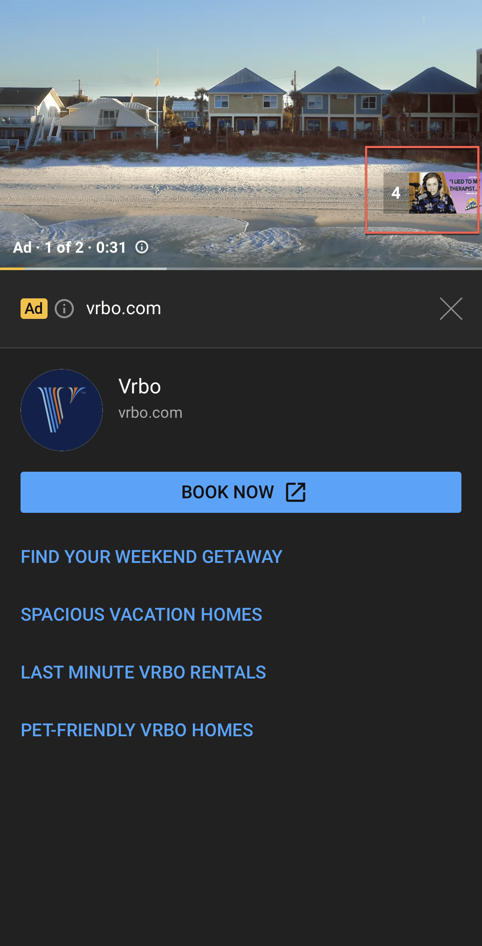482x946 pixels.
Task: Tap the vrbo.com header text
Action: (x=123, y=308)
